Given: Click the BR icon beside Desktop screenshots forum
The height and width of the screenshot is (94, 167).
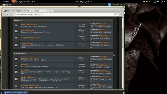Looking at the screenshot, I should pyautogui.click(x=16, y=72).
